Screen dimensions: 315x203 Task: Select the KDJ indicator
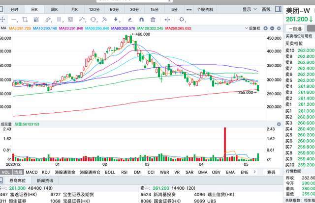click(x=46, y=172)
